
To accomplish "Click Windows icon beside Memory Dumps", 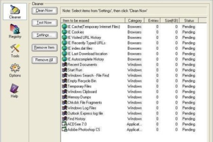I will pos(64,97).
